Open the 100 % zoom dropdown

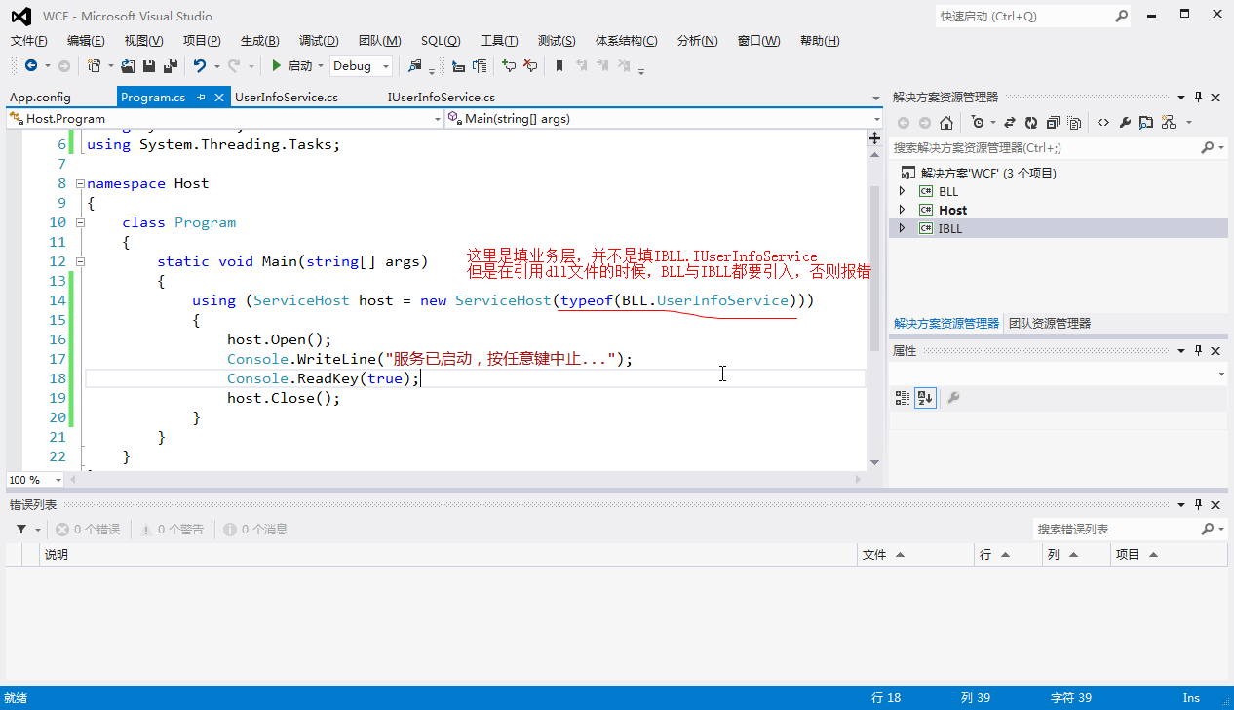(58, 480)
